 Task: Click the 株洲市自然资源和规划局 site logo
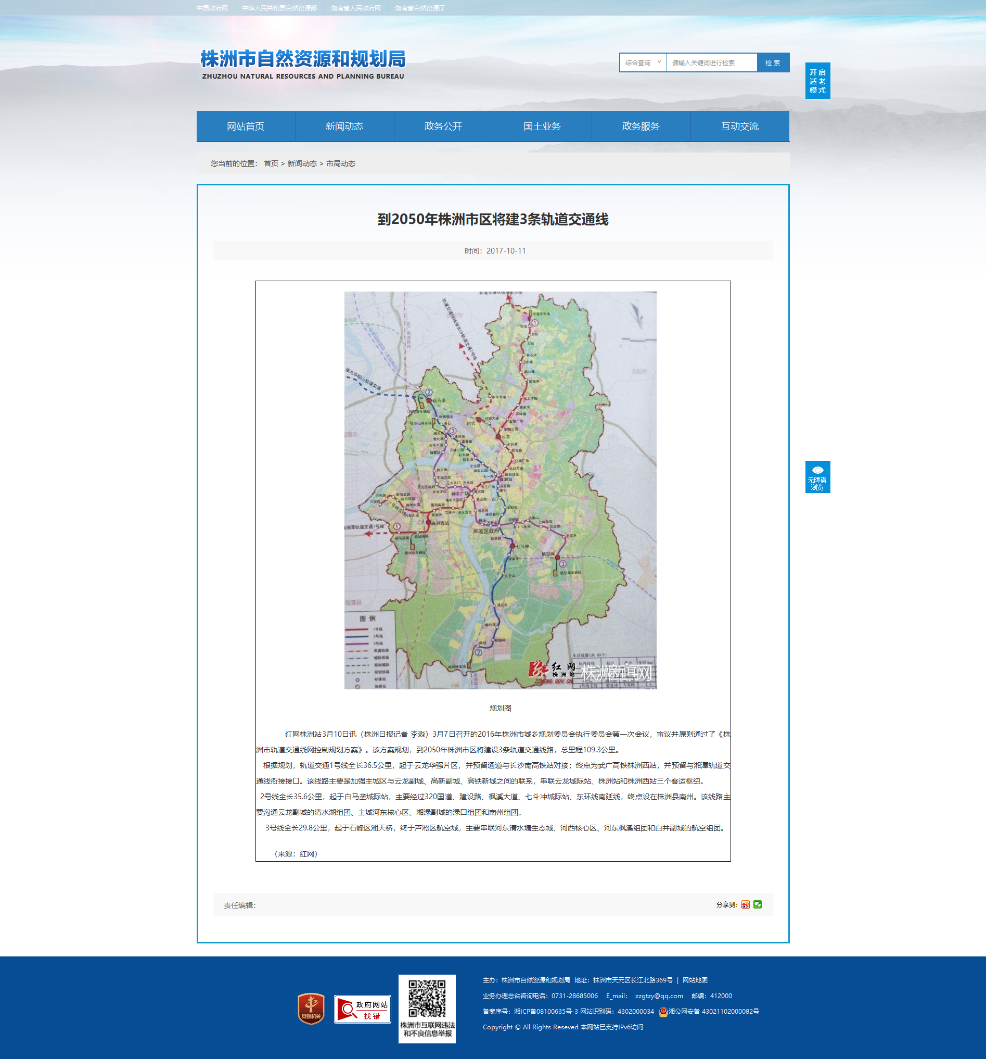303,65
